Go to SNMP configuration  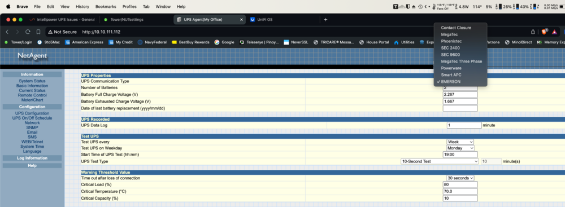pos(32,127)
